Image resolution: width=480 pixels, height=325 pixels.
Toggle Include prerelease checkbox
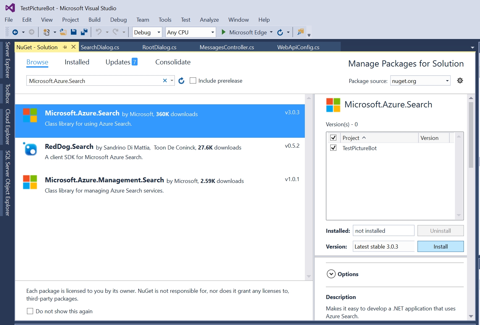click(193, 80)
